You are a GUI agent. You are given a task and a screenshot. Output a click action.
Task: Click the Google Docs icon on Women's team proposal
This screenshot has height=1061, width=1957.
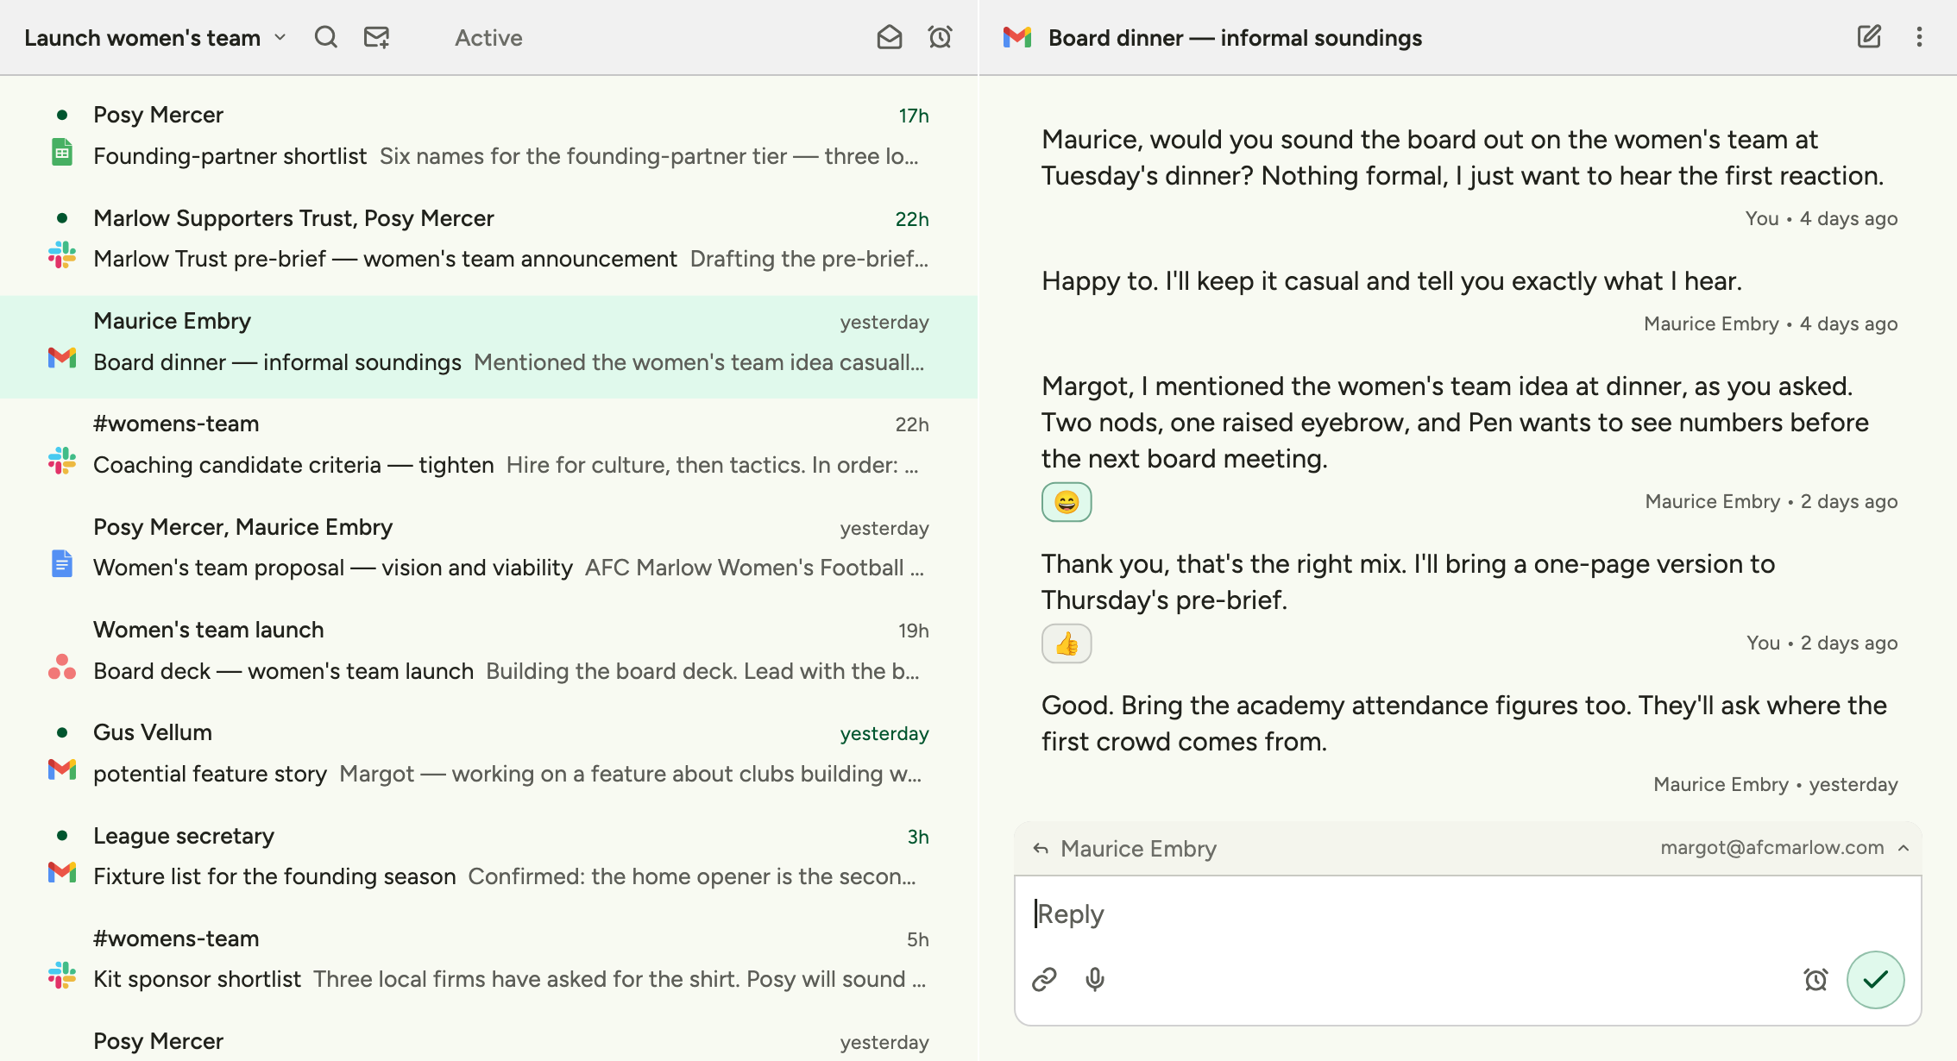(x=62, y=564)
